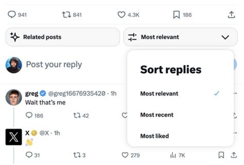Repost the main post with 841 reposts
Image resolution: width=244 pixels, height=165 pixels.
click(x=66, y=15)
